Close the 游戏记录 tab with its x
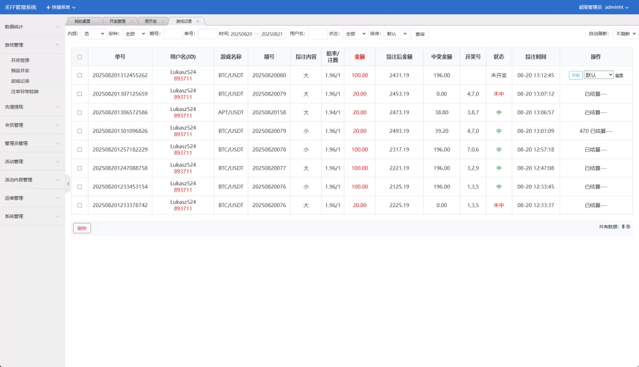This screenshot has height=367, width=639. click(198, 21)
